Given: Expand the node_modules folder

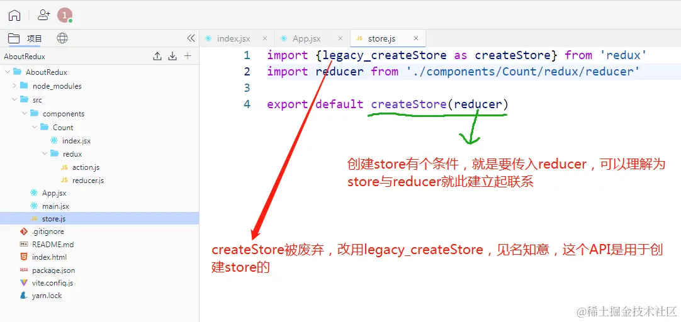Looking at the screenshot, I should pyautogui.click(x=14, y=86).
